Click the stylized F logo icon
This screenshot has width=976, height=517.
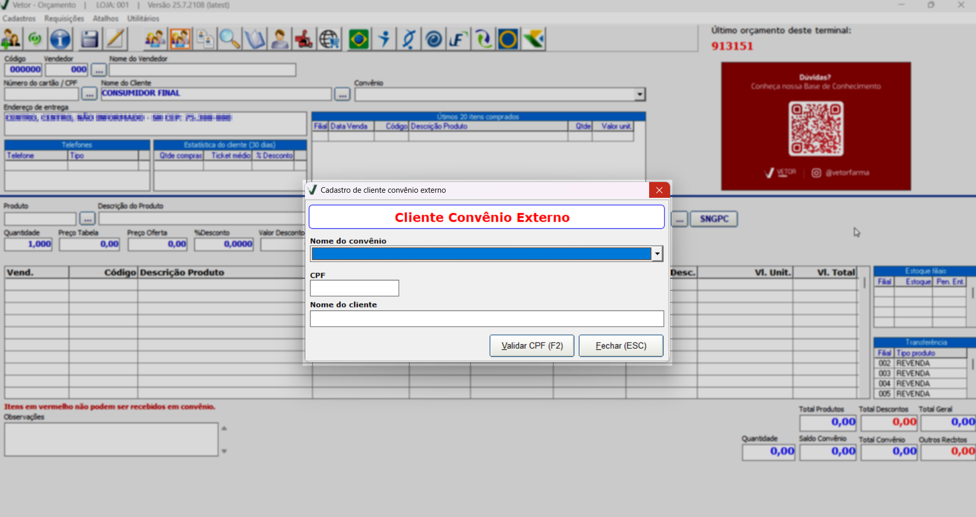458,39
